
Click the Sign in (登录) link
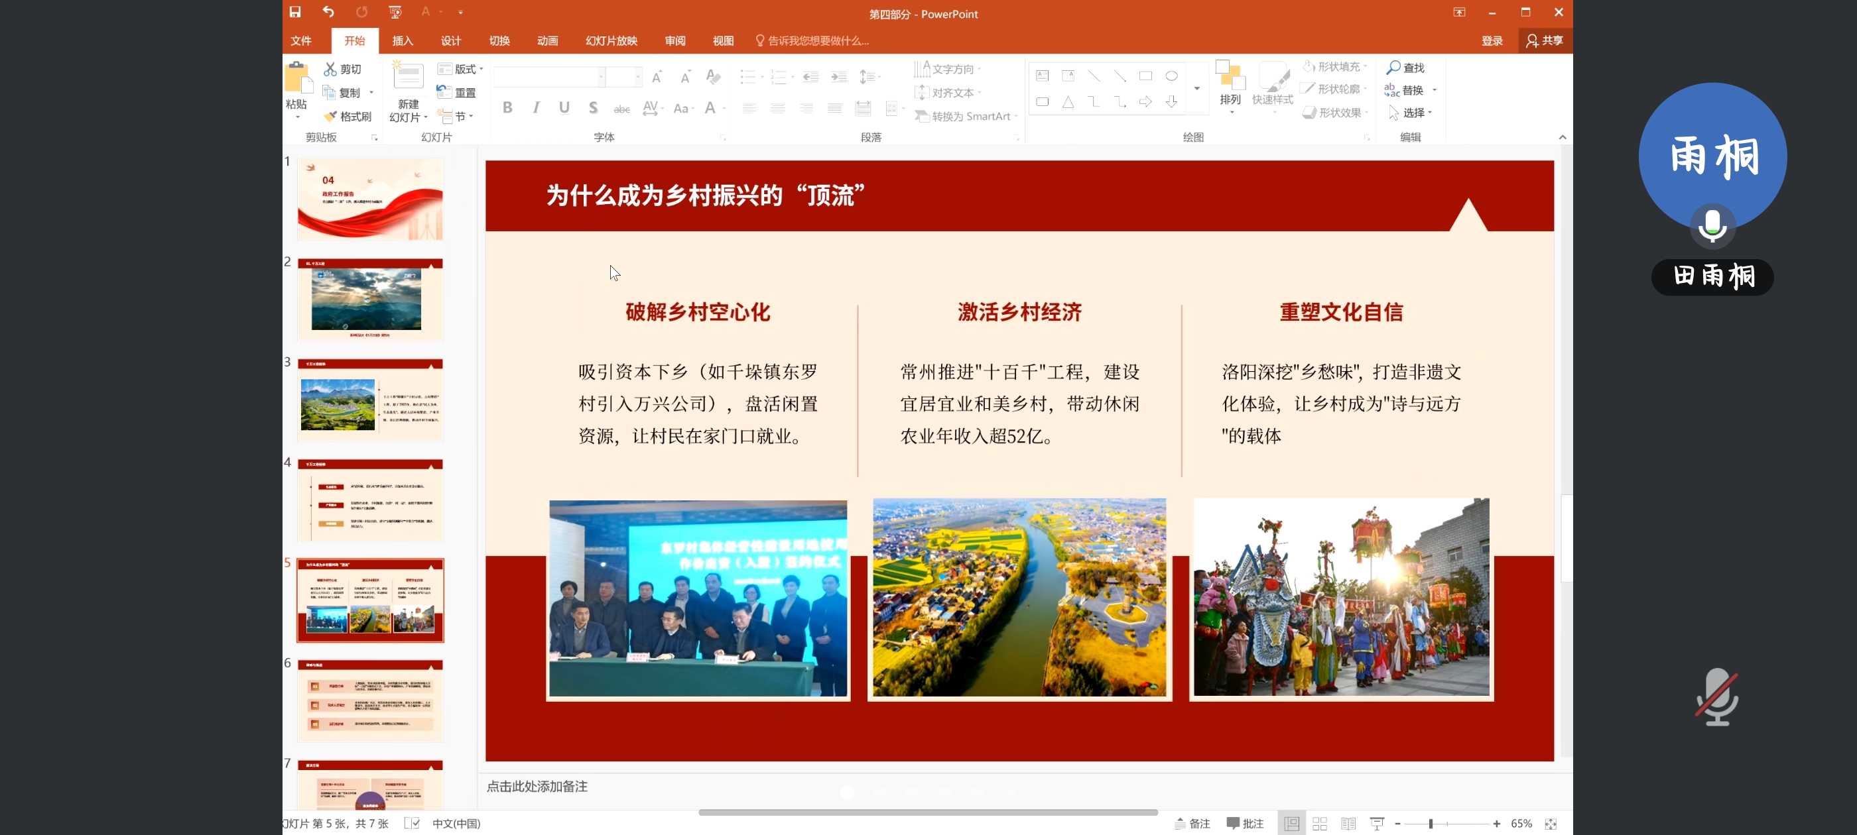pyautogui.click(x=1492, y=41)
